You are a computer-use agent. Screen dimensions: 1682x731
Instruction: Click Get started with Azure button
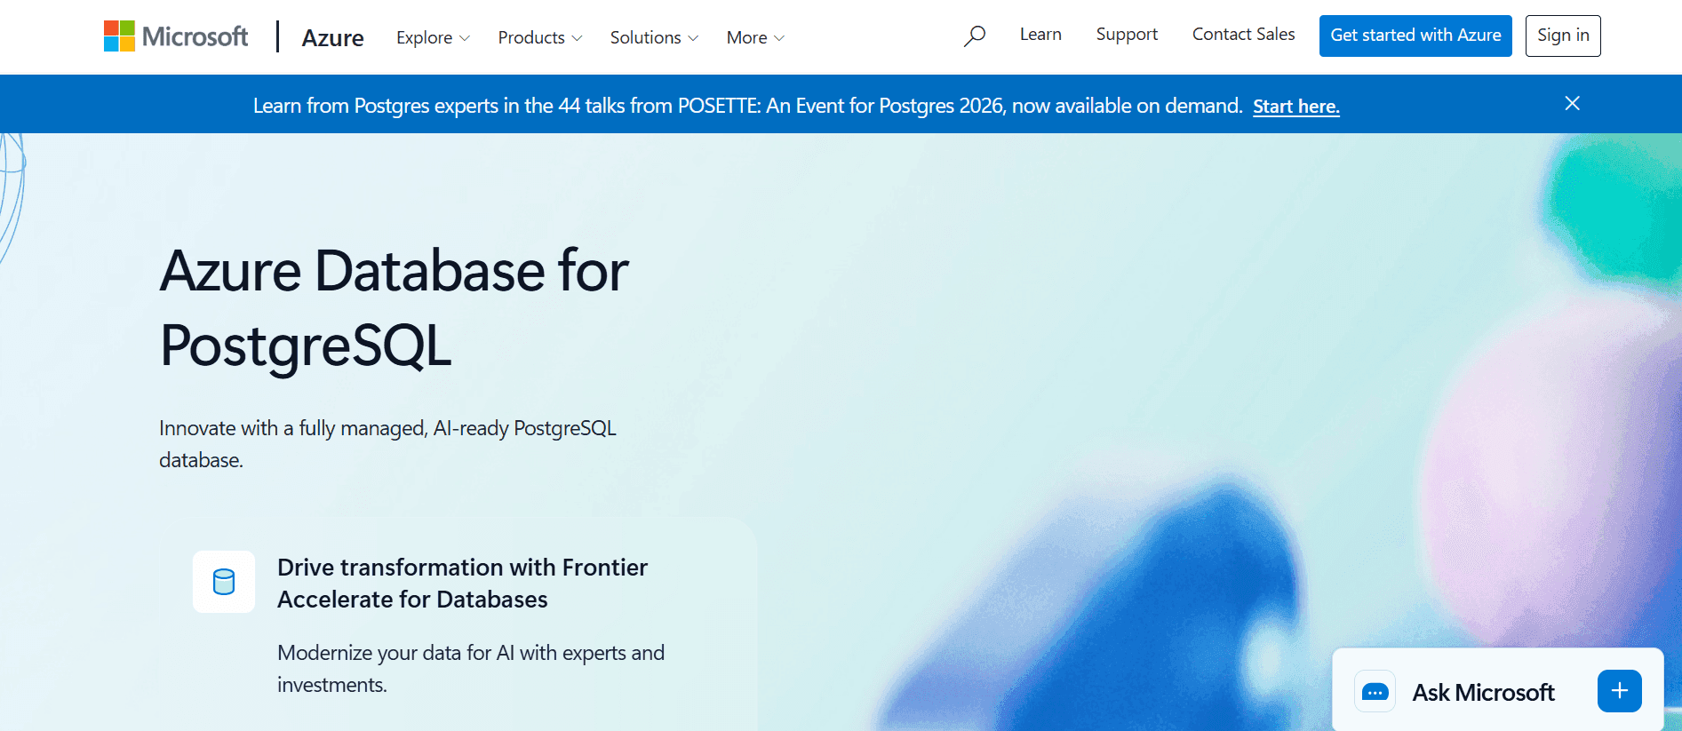[1415, 36]
